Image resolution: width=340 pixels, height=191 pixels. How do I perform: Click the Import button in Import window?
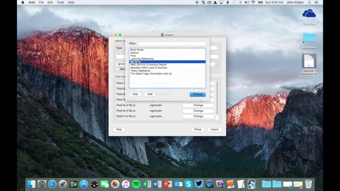215,129
